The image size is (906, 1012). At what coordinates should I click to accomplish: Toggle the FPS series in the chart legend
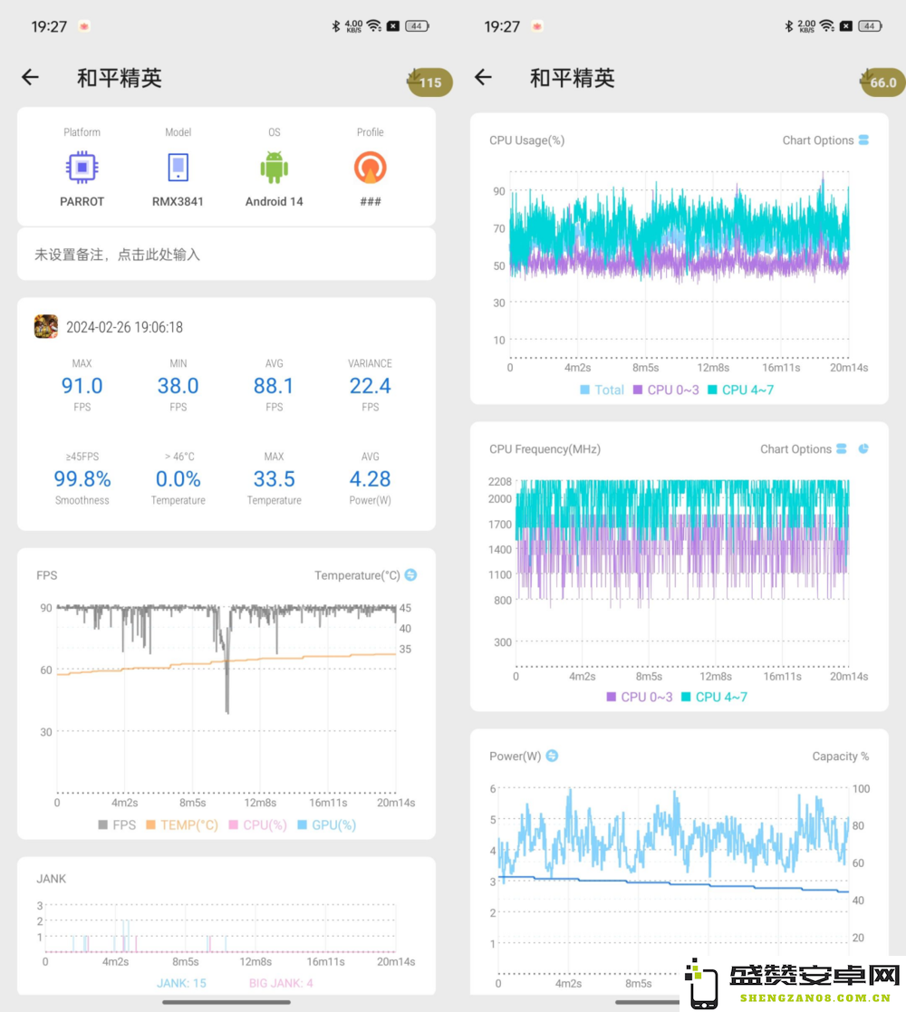click(x=117, y=824)
